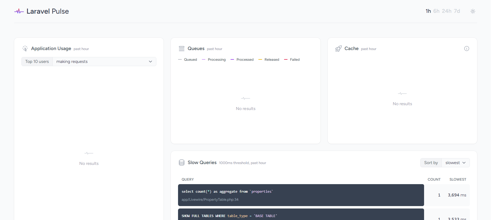The height and width of the screenshot is (220, 491).
Task: Toggle the light/dark theme sun icon
Action: pos(473,11)
